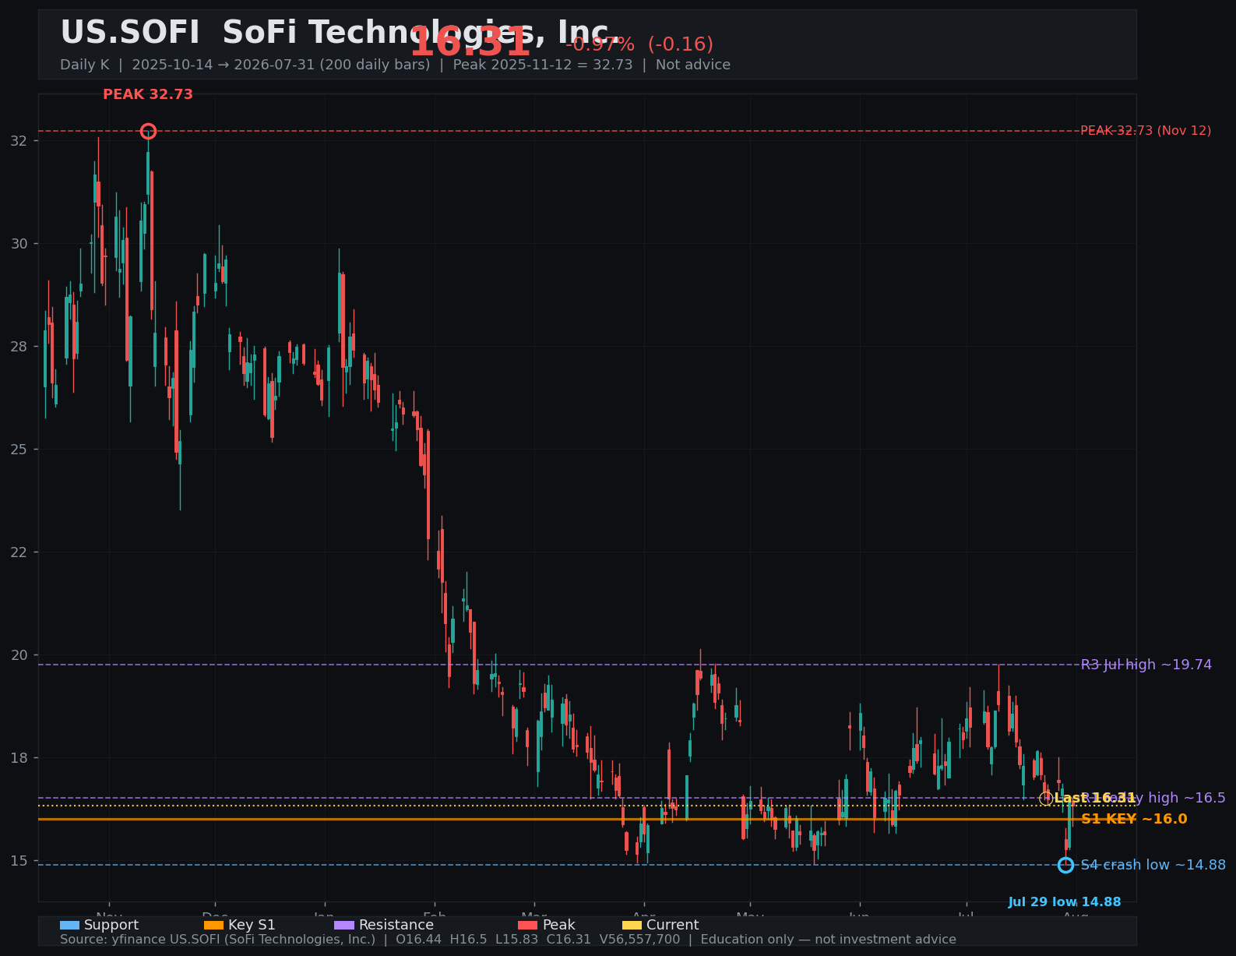This screenshot has width=1236, height=956.
Task: Click the y-axis value 15
Action: (19, 861)
